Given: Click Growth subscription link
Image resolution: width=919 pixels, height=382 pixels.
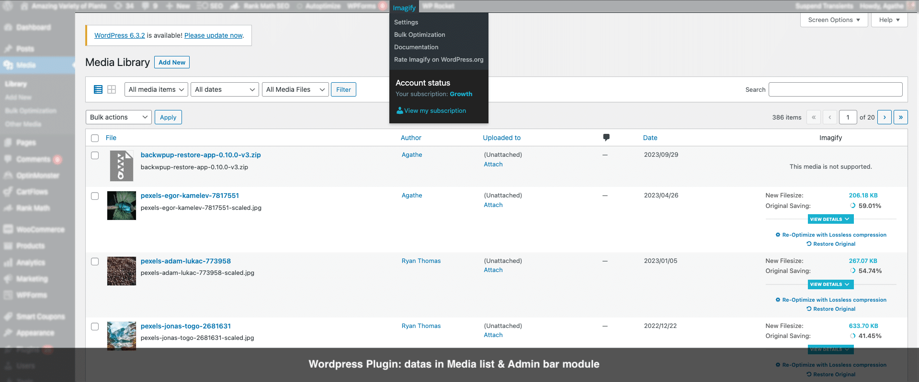Looking at the screenshot, I should pyautogui.click(x=461, y=94).
